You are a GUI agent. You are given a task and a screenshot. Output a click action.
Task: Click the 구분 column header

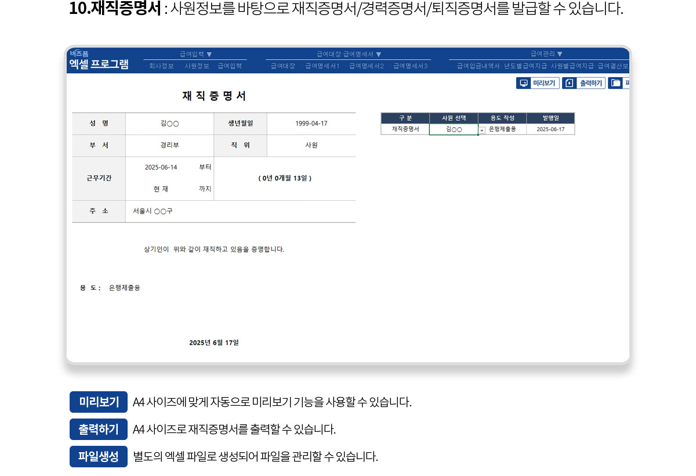click(405, 118)
